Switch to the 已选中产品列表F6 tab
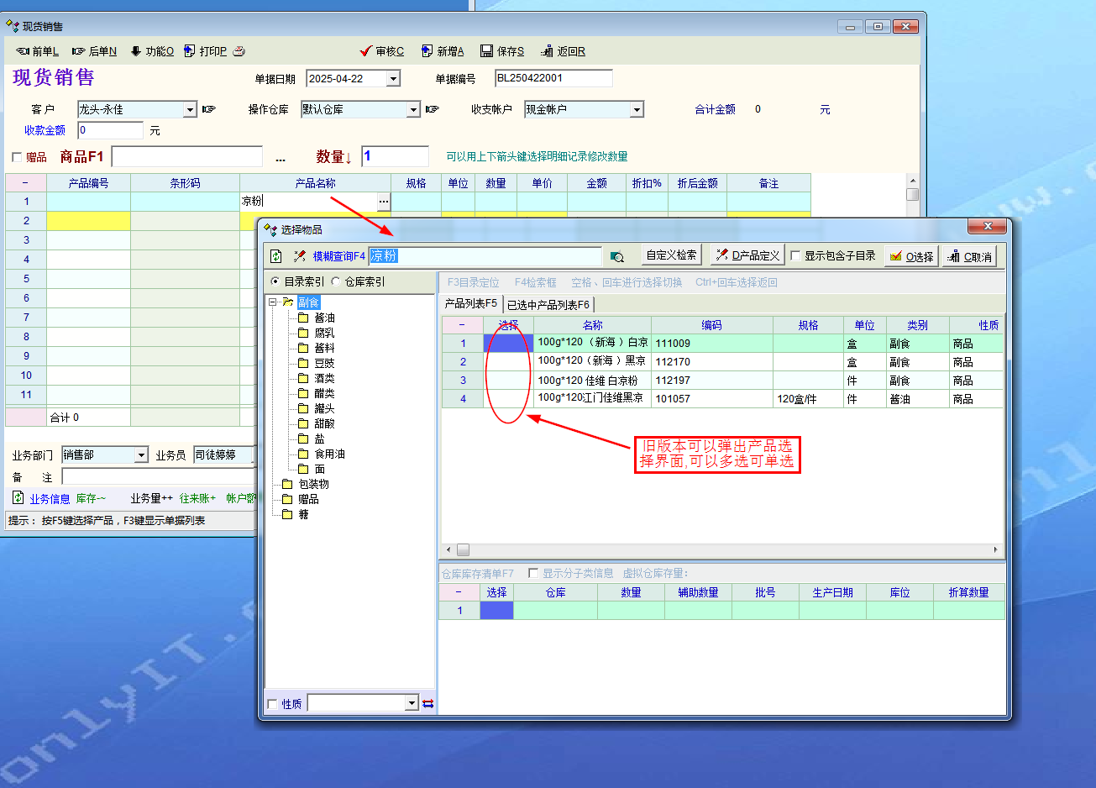This screenshot has height=788, width=1096. [548, 305]
